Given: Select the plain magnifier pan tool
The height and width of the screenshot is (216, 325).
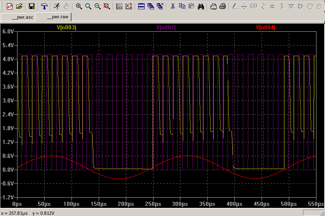Looking at the screenshot, I should [88, 6].
